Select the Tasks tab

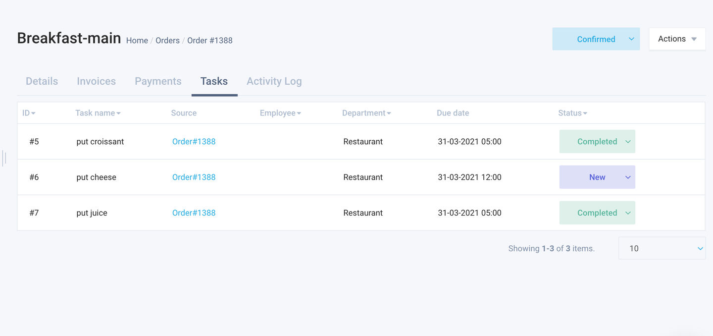[214, 81]
